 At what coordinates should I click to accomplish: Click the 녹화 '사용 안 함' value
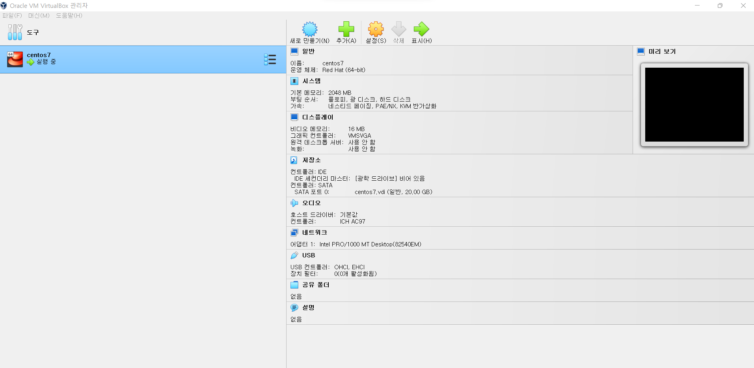pyautogui.click(x=361, y=149)
